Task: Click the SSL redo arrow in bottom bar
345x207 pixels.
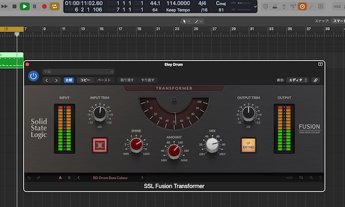Action: [39, 178]
